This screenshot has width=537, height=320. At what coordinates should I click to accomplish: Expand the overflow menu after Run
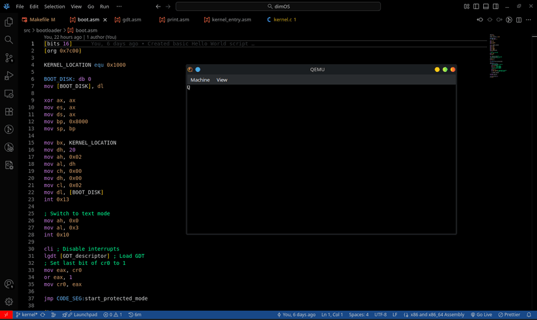[x=119, y=6]
